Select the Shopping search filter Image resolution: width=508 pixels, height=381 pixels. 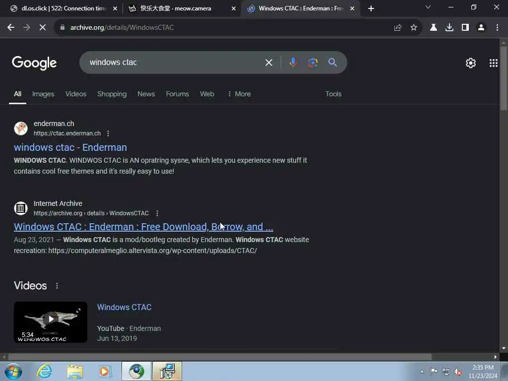(x=112, y=94)
